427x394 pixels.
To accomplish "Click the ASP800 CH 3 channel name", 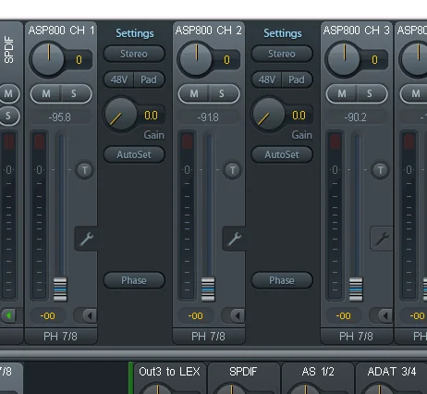I will [x=357, y=31].
